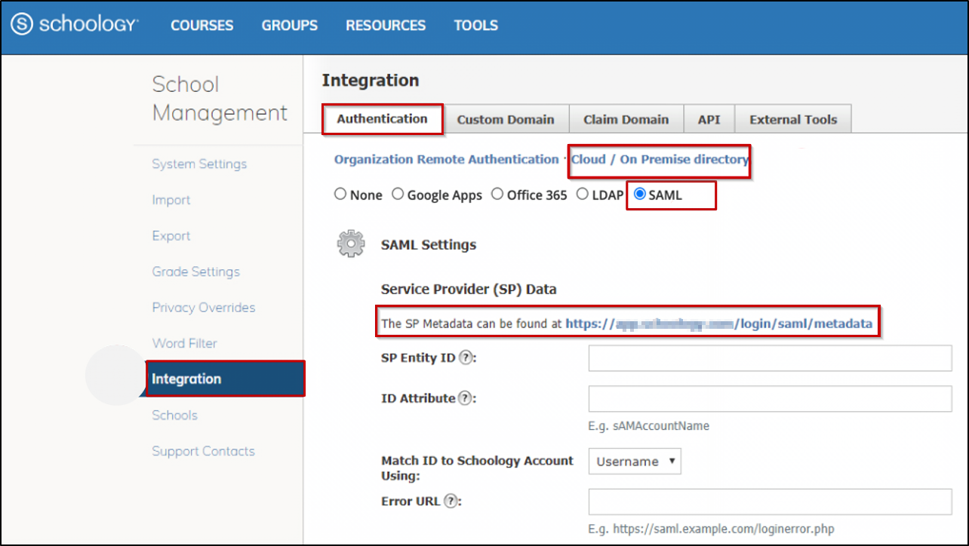Choose Office 365 as the authentication method
The image size is (969, 546).
[x=497, y=193]
